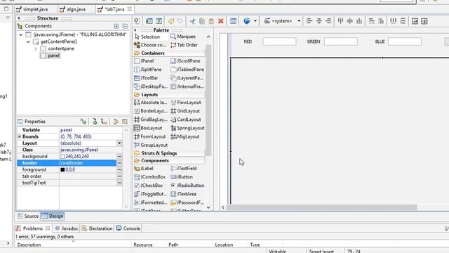Screen dimensions: 449x253
Task: Click the BLUE text field on canvas
Action: (405, 41)
